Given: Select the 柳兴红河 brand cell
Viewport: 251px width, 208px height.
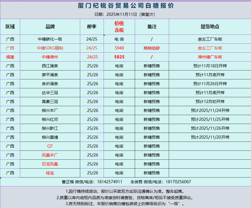Looking at the screenshot, I should (x=50, y=120).
